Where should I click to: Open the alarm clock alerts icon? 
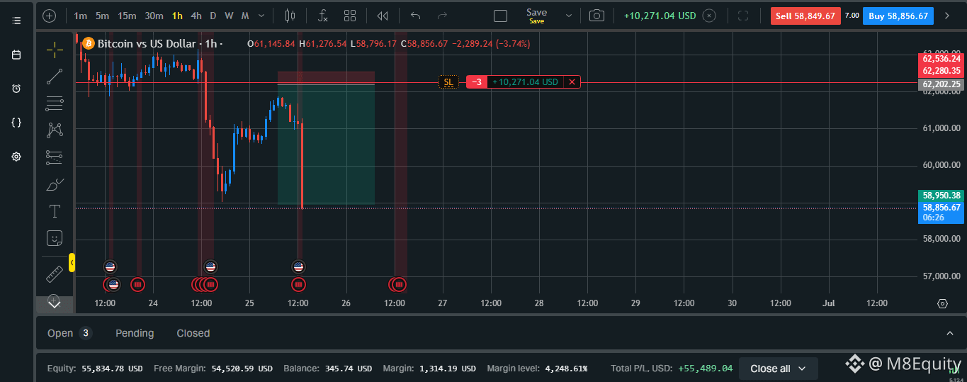(x=16, y=89)
